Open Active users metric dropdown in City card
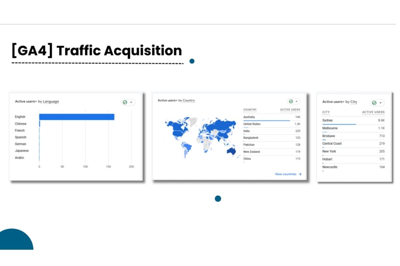This screenshot has height=266, width=400. (x=333, y=102)
